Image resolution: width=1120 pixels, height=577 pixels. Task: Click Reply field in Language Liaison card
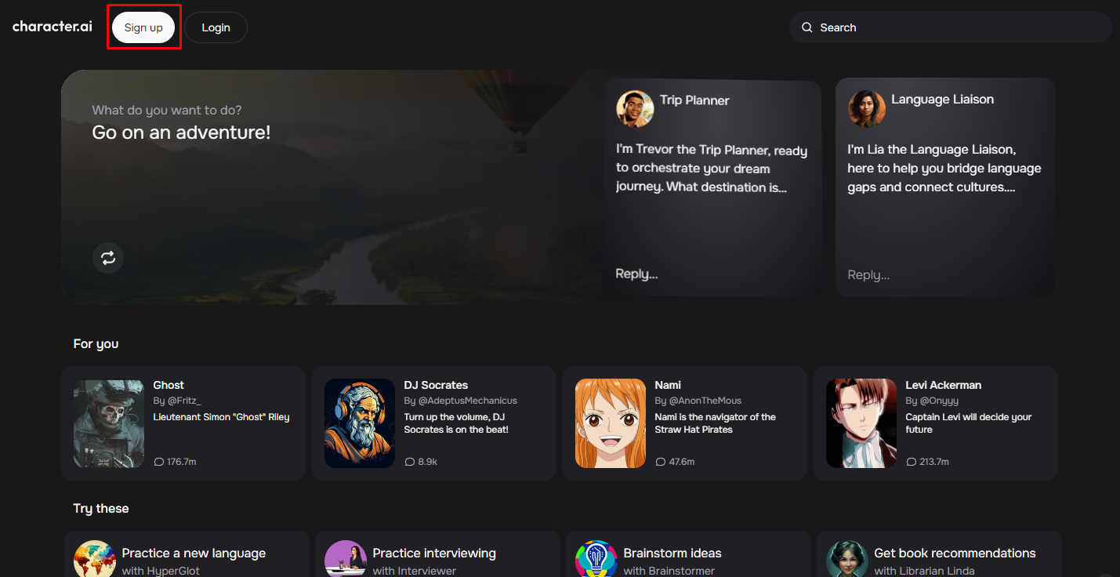(868, 275)
